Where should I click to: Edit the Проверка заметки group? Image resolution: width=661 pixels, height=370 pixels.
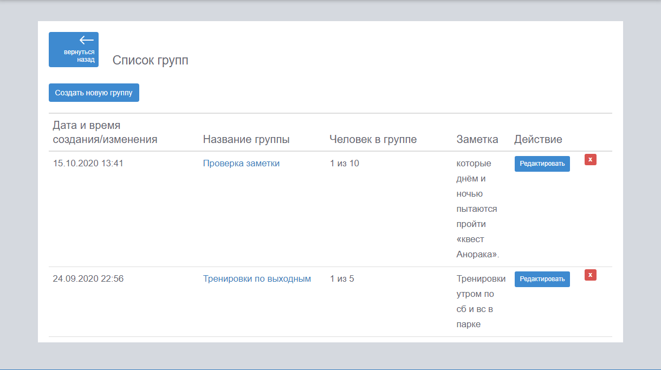tap(542, 164)
